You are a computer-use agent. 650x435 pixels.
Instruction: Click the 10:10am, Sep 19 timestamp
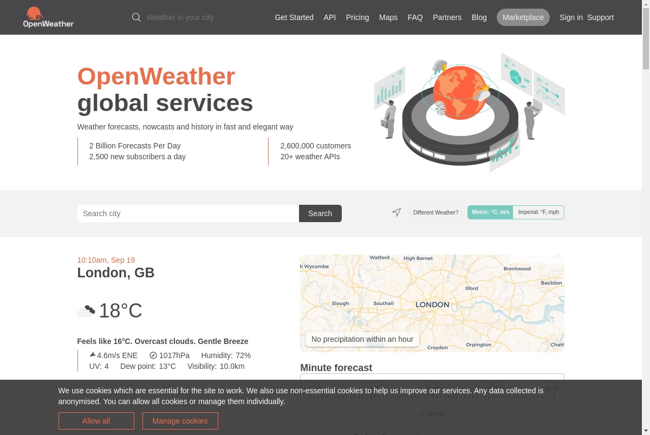pos(106,260)
